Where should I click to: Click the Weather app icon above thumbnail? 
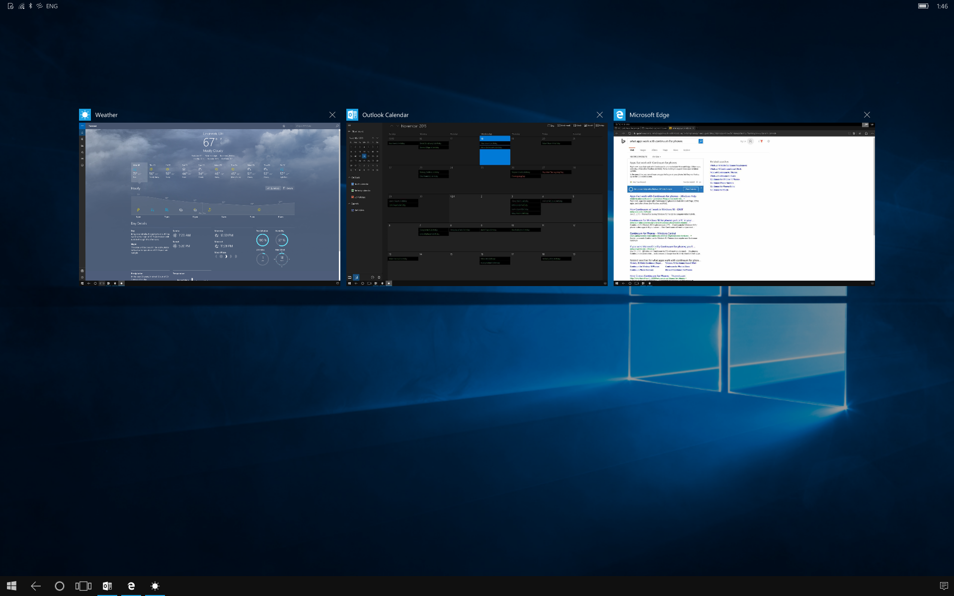(85, 115)
